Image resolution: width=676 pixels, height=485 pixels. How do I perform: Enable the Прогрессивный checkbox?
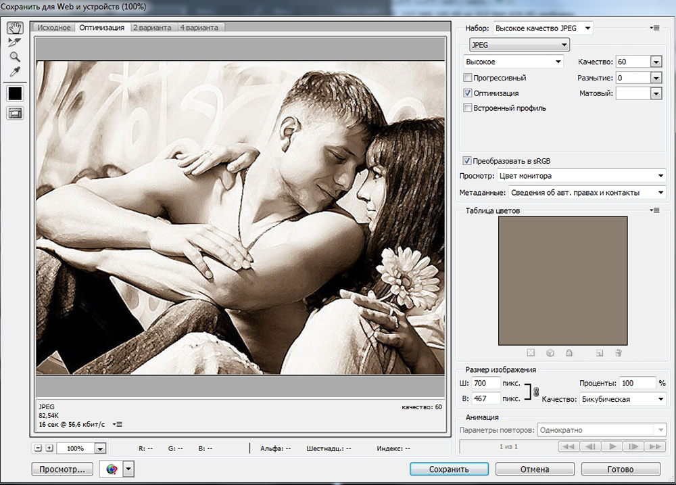pyautogui.click(x=468, y=78)
